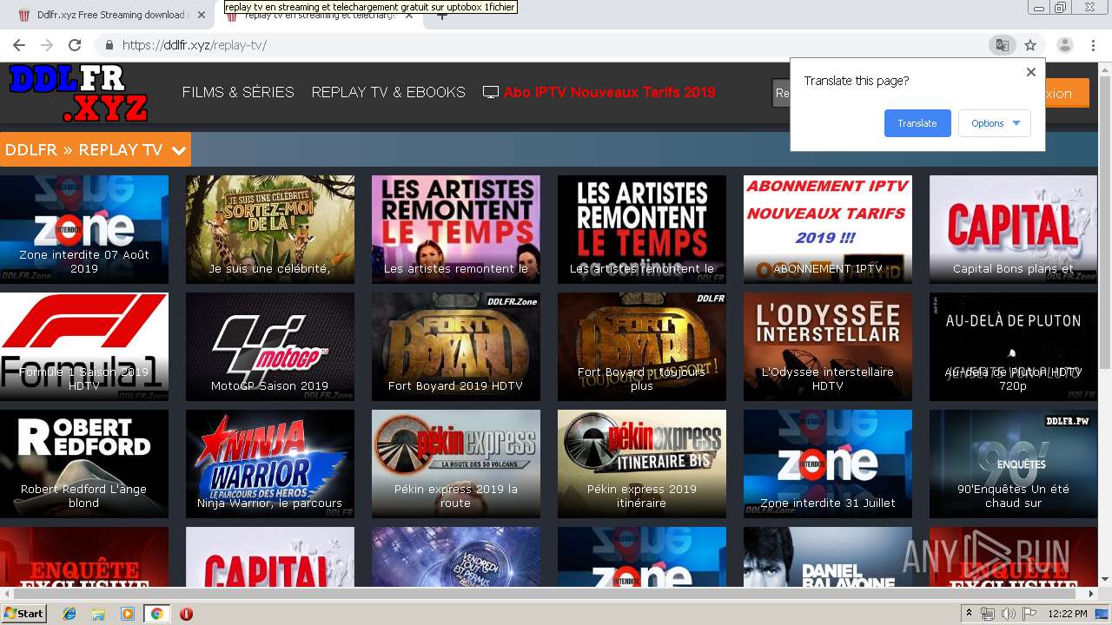1112x625 pixels.
Task: Click the site search field
Action: coord(781,93)
